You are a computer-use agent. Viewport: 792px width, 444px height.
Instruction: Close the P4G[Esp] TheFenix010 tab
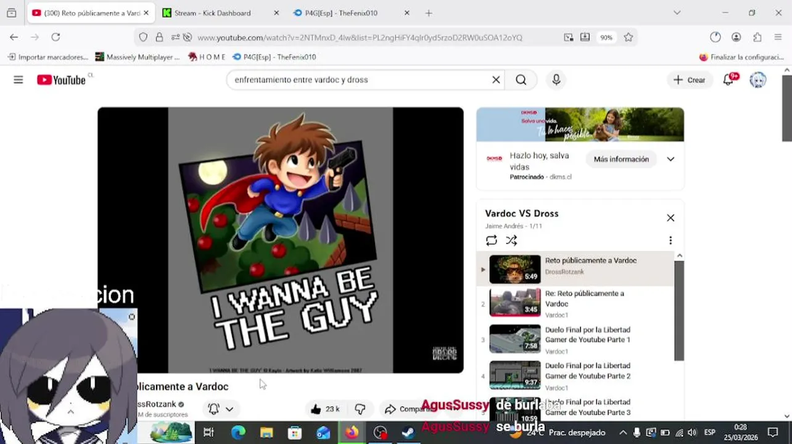pyautogui.click(x=406, y=13)
